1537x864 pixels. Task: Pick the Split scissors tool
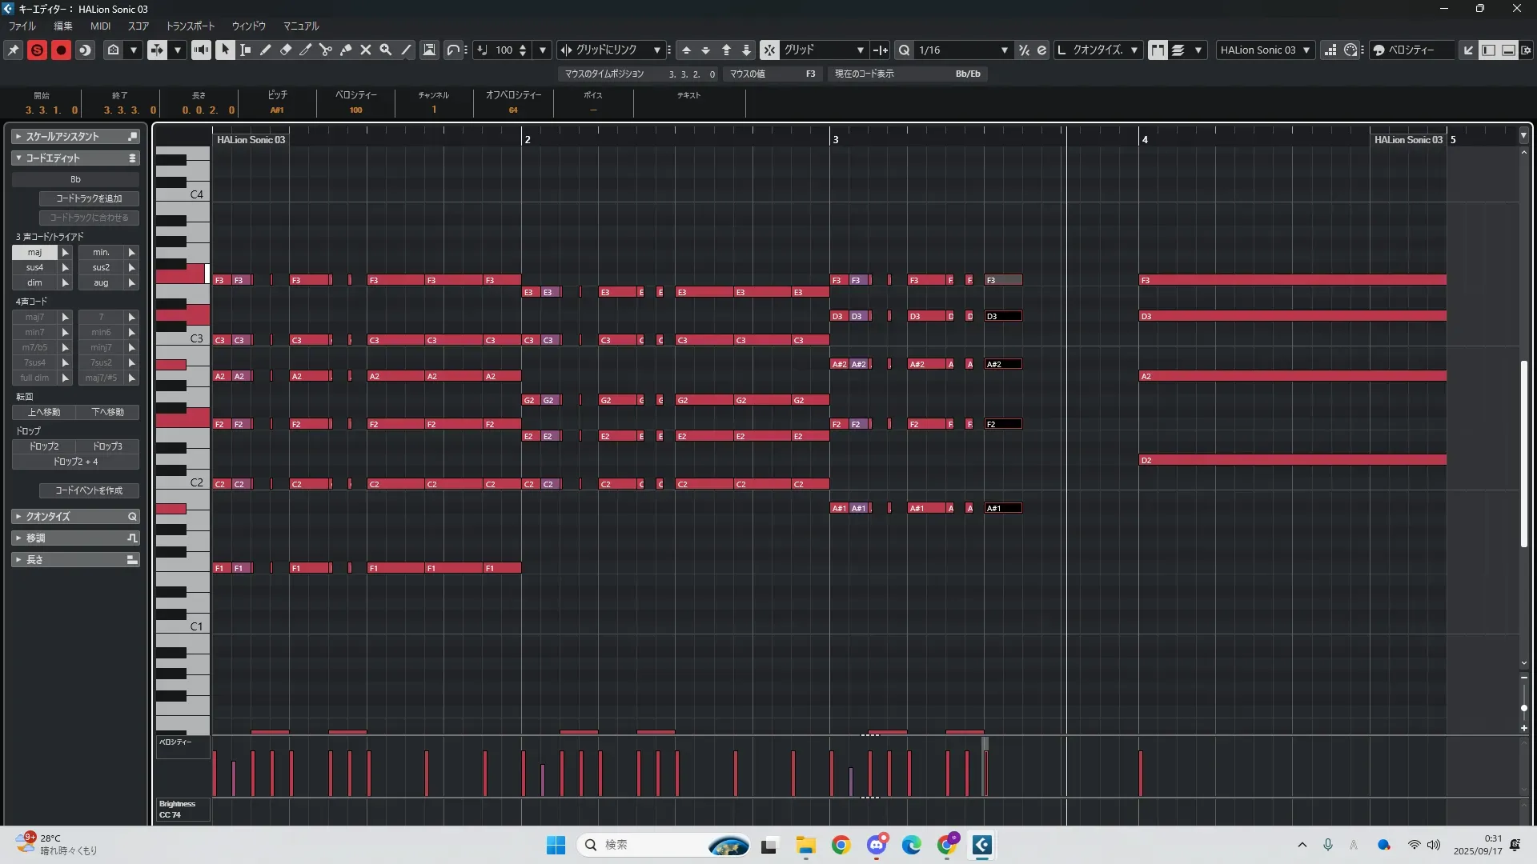[326, 50]
